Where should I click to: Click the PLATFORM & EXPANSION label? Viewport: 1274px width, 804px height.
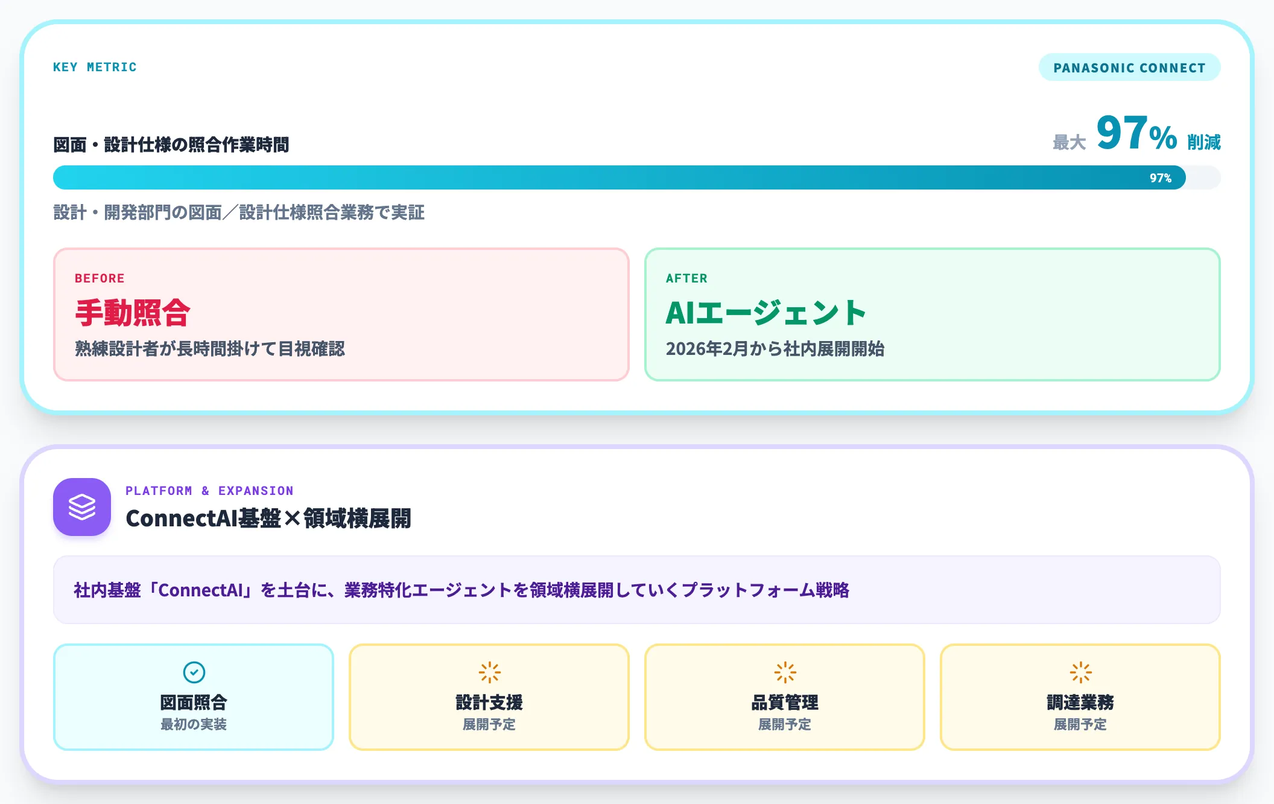click(209, 491)
